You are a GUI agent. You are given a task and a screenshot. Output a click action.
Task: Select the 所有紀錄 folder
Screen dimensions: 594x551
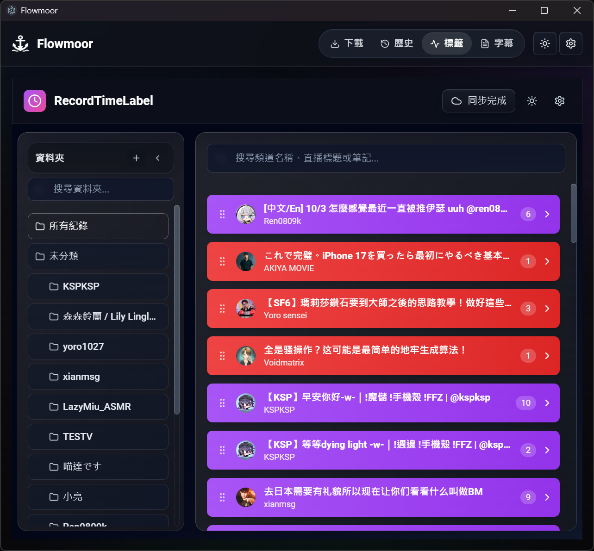tap(98, 226)
